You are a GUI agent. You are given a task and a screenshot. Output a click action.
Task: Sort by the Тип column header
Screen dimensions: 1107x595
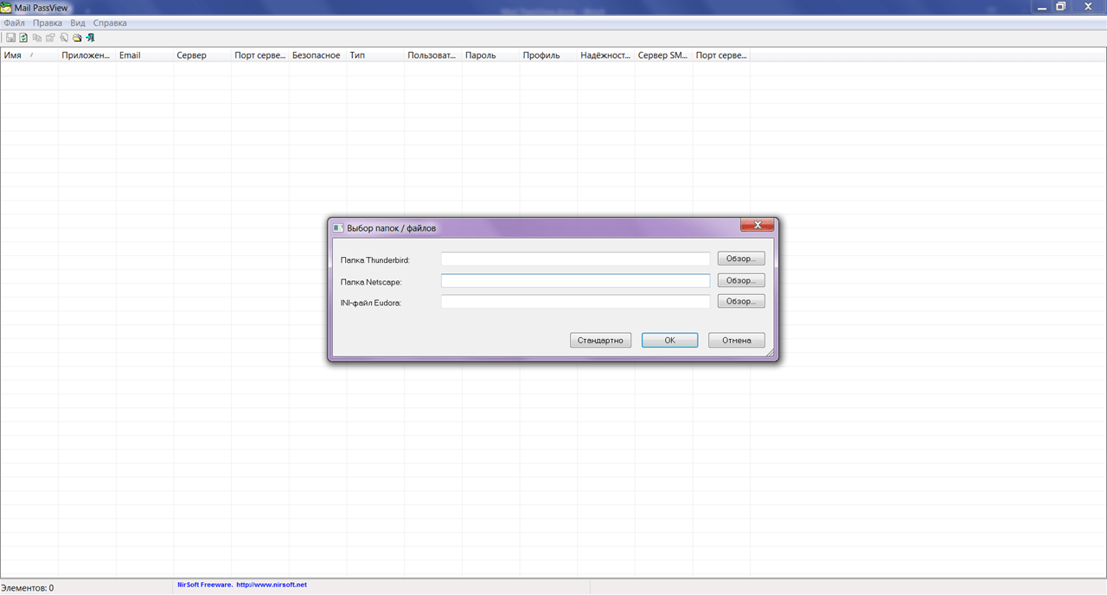tap(375, 55)
